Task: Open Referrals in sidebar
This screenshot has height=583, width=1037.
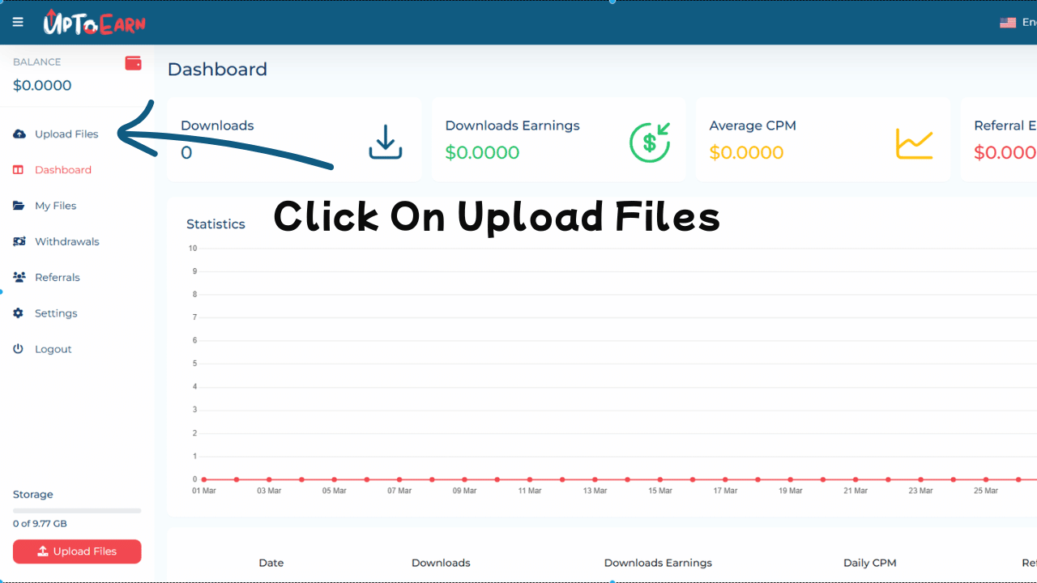Action: click(57, 277)
